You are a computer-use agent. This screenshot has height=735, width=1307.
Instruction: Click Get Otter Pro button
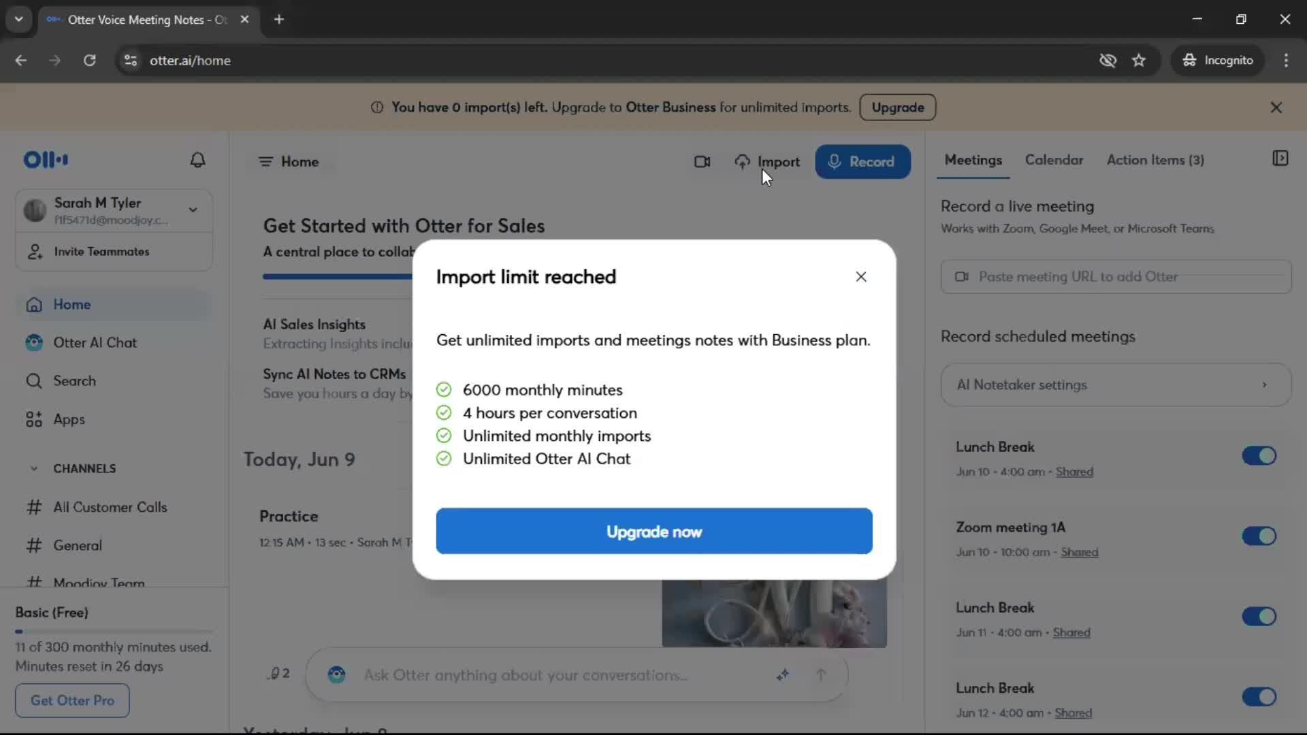tap(72, 700)
